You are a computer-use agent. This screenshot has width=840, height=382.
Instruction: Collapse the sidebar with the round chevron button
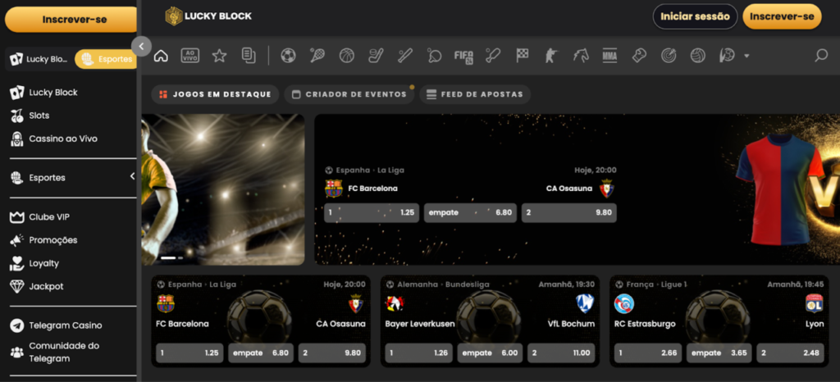click(141, 47)
